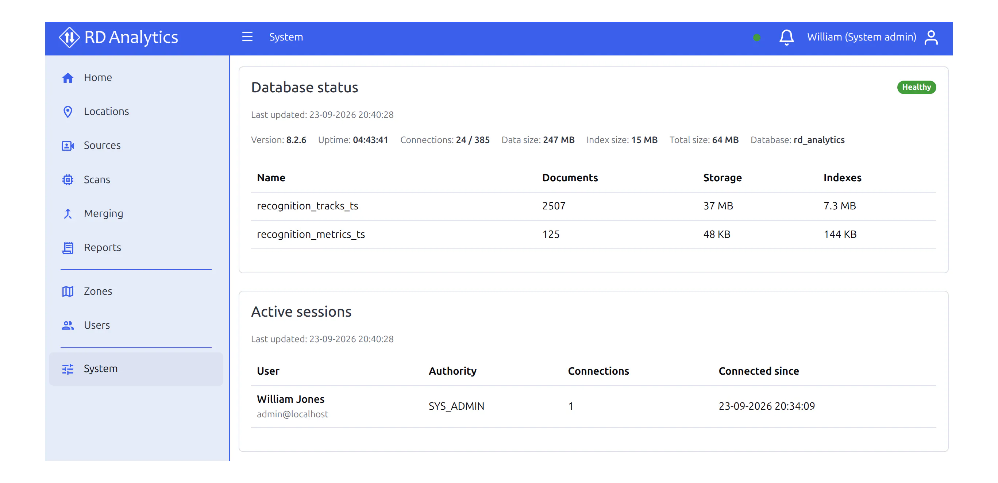Screen dimensions: 998x483
Task: Click the Indexes column header
Action: click(842, 178)
